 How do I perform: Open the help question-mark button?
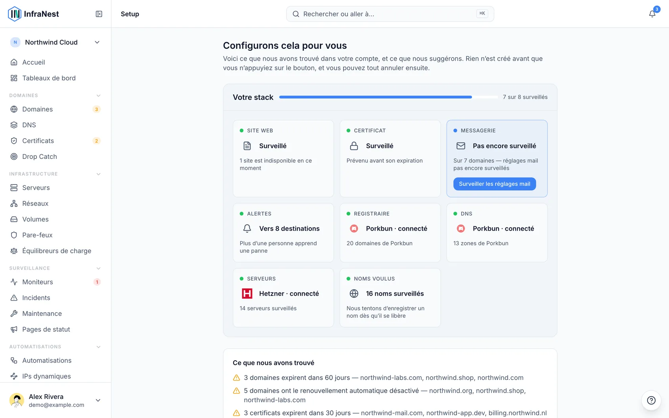point(651,400)
